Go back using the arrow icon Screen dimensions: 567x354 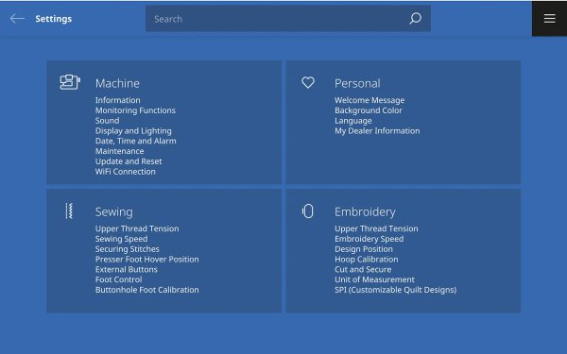pos(17,19)
